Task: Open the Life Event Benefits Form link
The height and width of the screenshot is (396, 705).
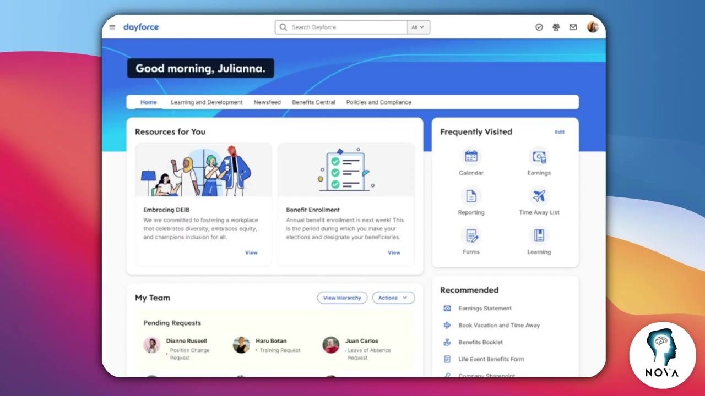Action: [491, 359]
